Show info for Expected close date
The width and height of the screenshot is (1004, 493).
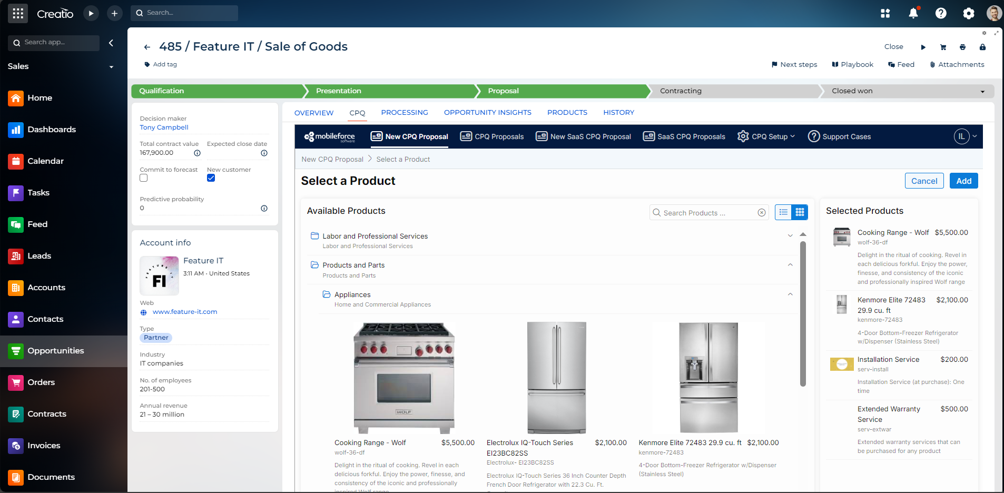[x=264, y=153]
